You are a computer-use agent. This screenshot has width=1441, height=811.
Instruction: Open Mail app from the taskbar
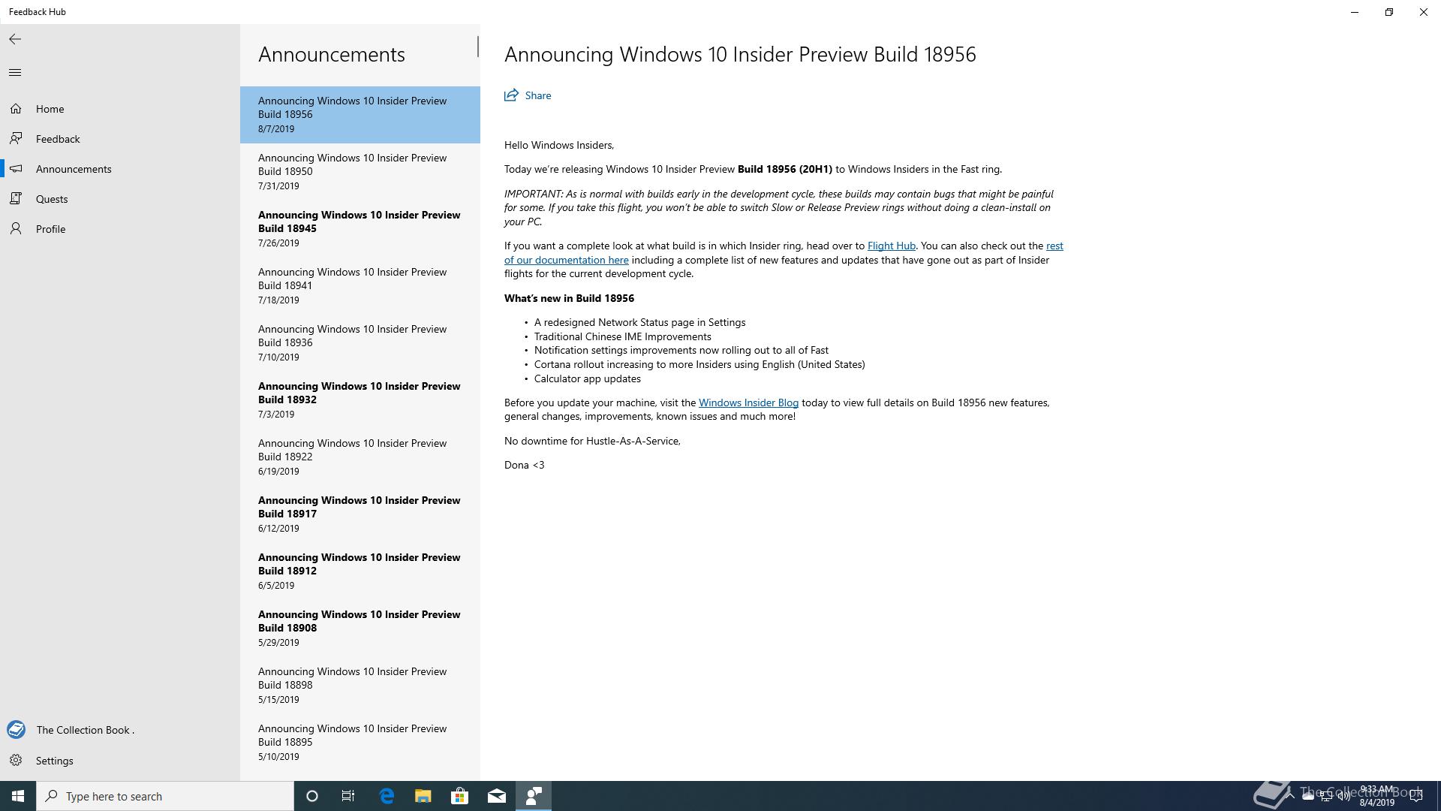(x=497, y=796)
